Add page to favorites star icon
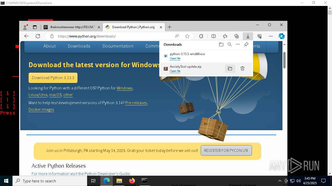 (x=187, y=36)
